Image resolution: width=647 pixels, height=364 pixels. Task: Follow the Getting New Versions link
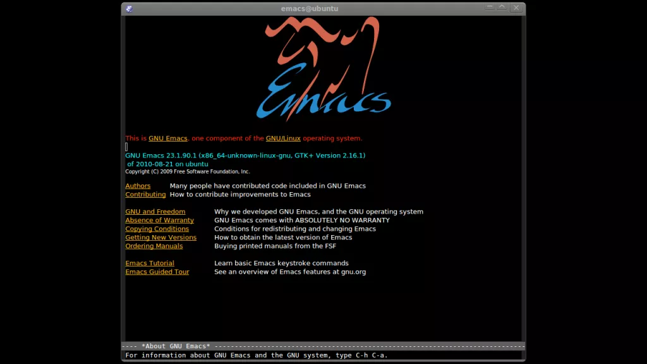(160, 238)
